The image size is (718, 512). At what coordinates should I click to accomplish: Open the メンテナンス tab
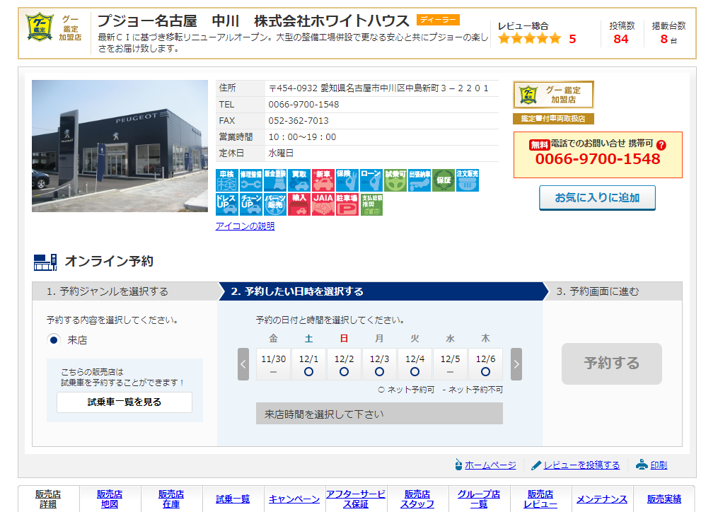coord(602,499)
